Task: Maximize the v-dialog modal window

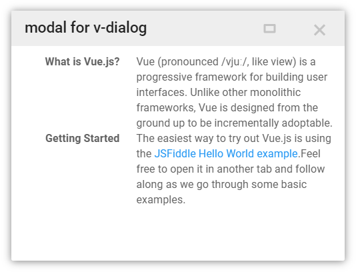Action: [x=269, y=29]
